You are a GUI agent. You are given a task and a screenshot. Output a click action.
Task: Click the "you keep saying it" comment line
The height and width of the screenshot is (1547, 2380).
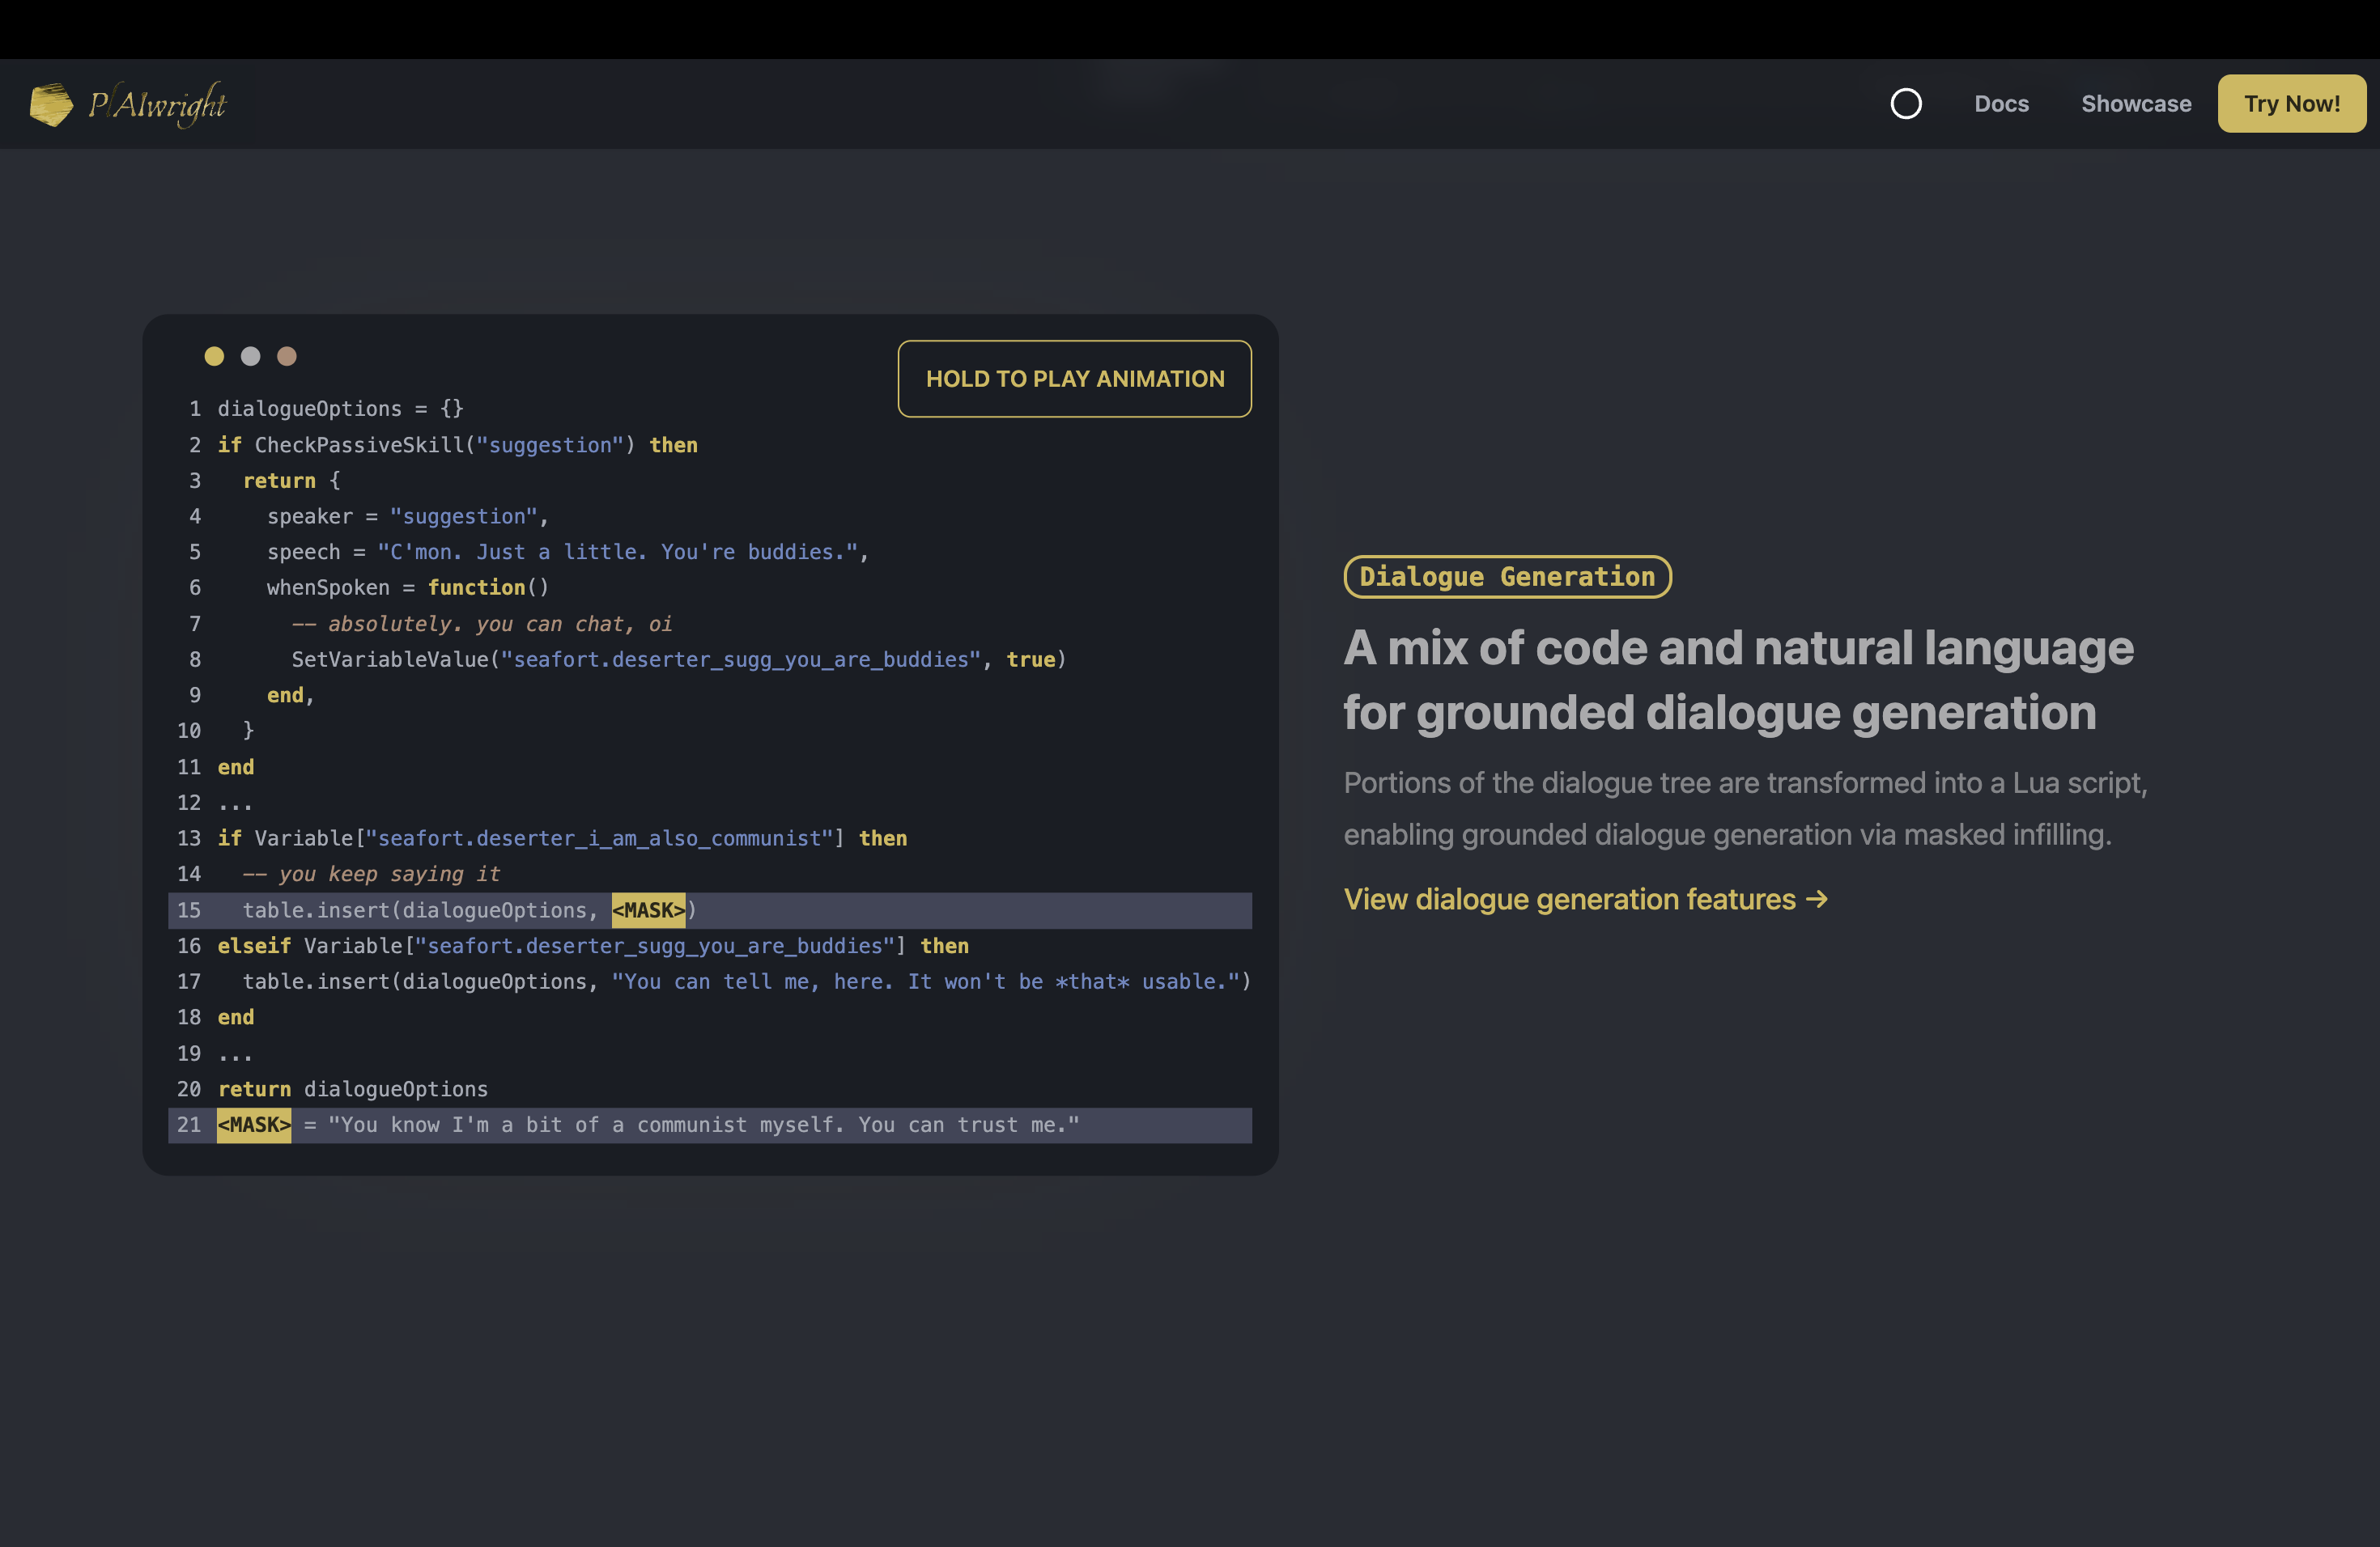click(x=371, y=875)
